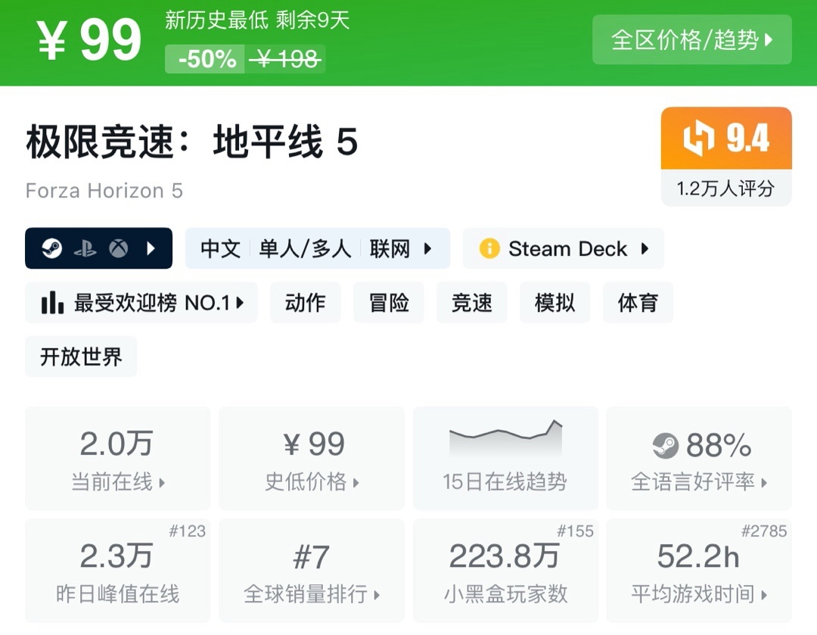Select the 竞速 genre tag
Screen dimensions: 817x635
[472, 303]
